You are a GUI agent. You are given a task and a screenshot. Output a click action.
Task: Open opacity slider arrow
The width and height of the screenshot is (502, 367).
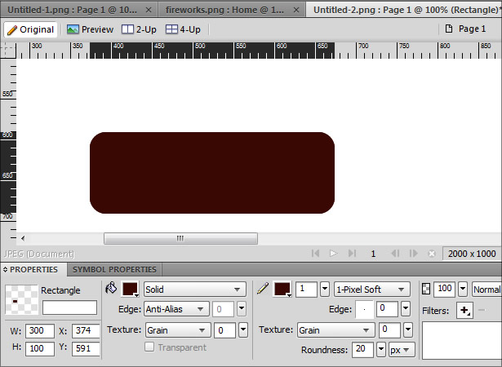click(x=463, y=289)
